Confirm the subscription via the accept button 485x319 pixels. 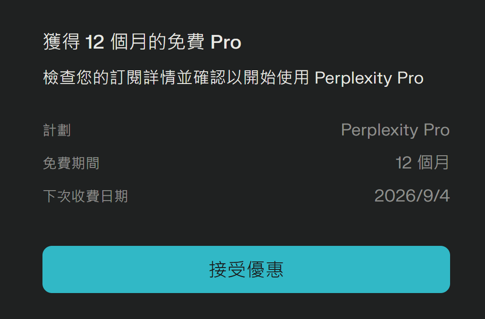(247, 269)
